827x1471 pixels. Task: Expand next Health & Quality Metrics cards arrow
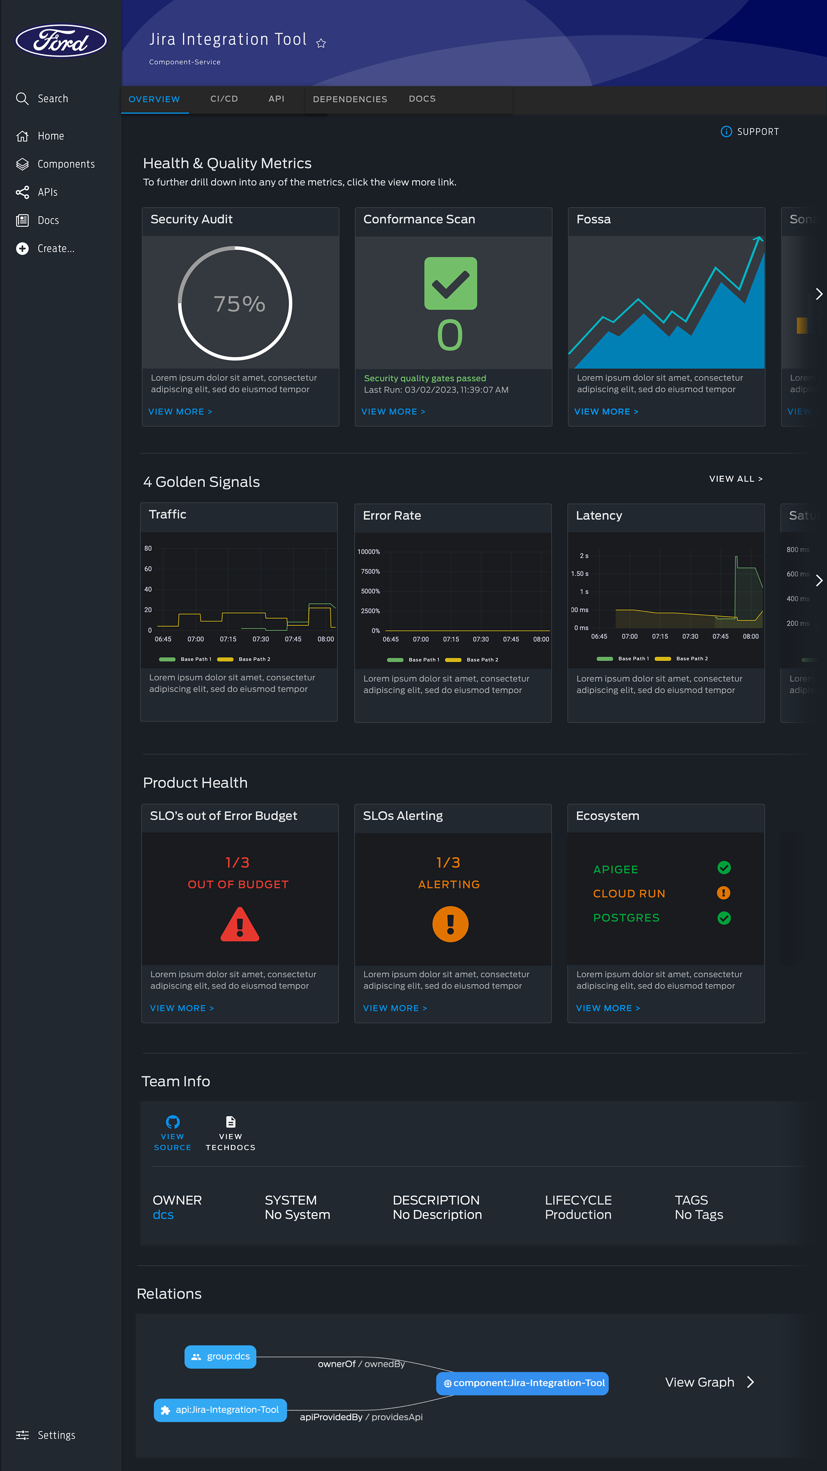tap(819, 294)
